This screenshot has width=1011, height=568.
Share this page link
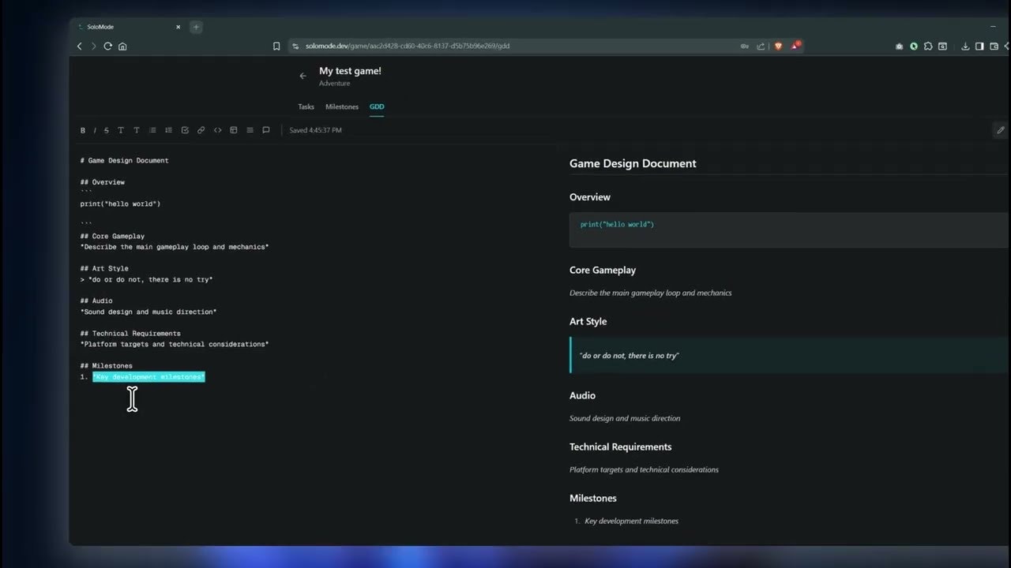[x=761, y=47]
